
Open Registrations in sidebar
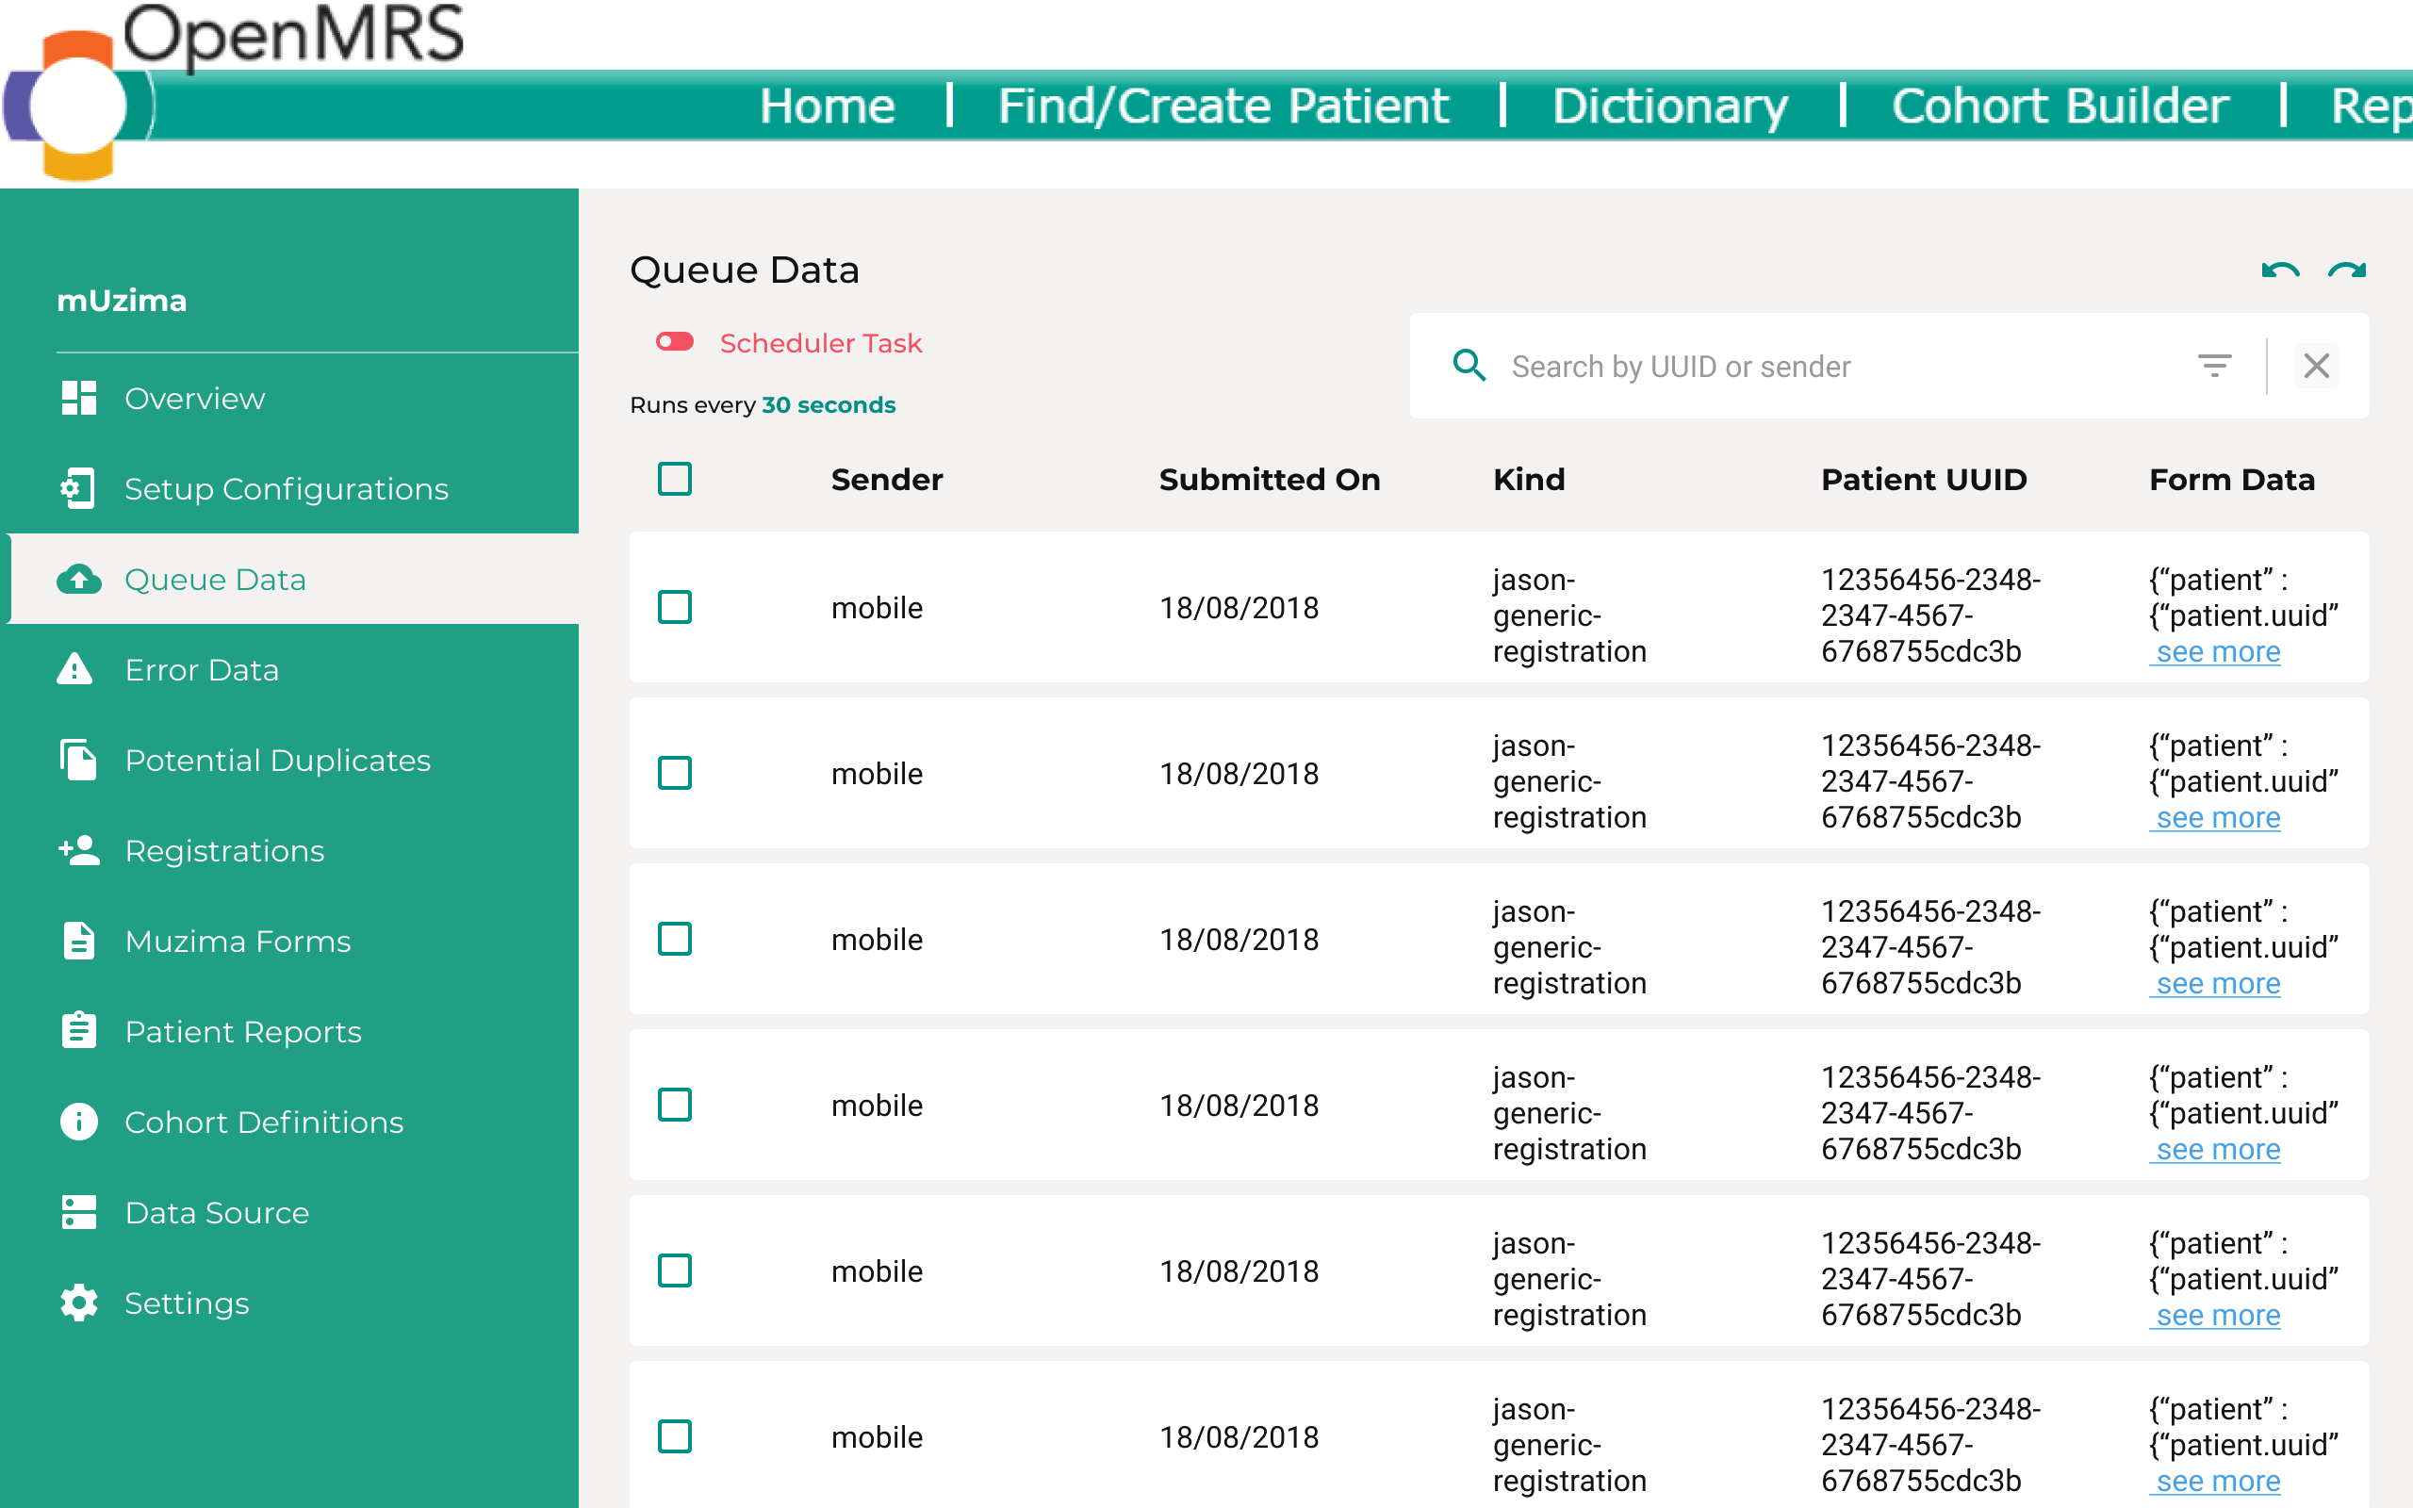(x=224, y=851)
